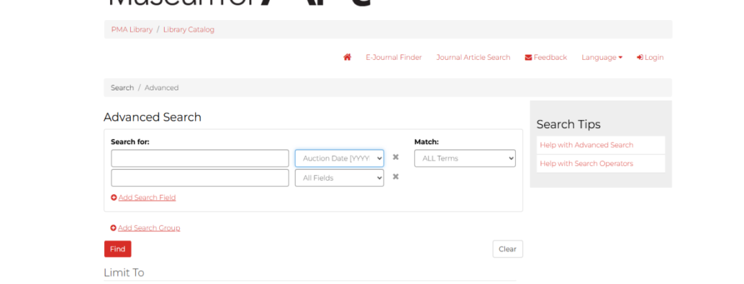Image resolution: width=744 pixels, height=284 pixels.
Task: Open Feedback via the envelope icon
Action: (x=528, y=57)
